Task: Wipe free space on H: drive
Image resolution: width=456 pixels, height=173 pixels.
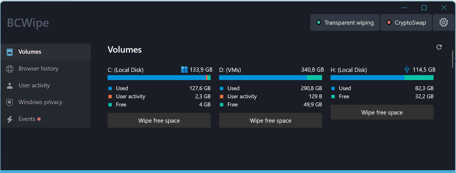Action: point(382,112)
